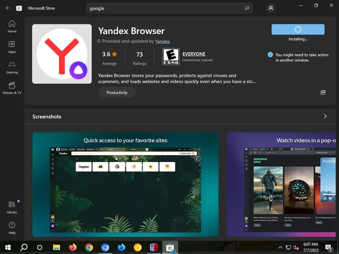
Task: Open the Help section
Action: 12,228
